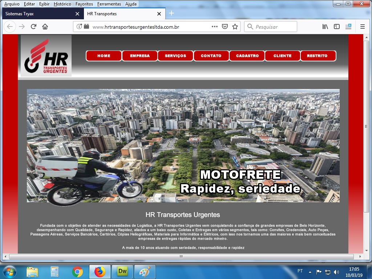Image resolution: width=372 pixels, height=279 pixels.
Task: Launch Dreamweaver from the taskbar
Action: tap(122, 271)
